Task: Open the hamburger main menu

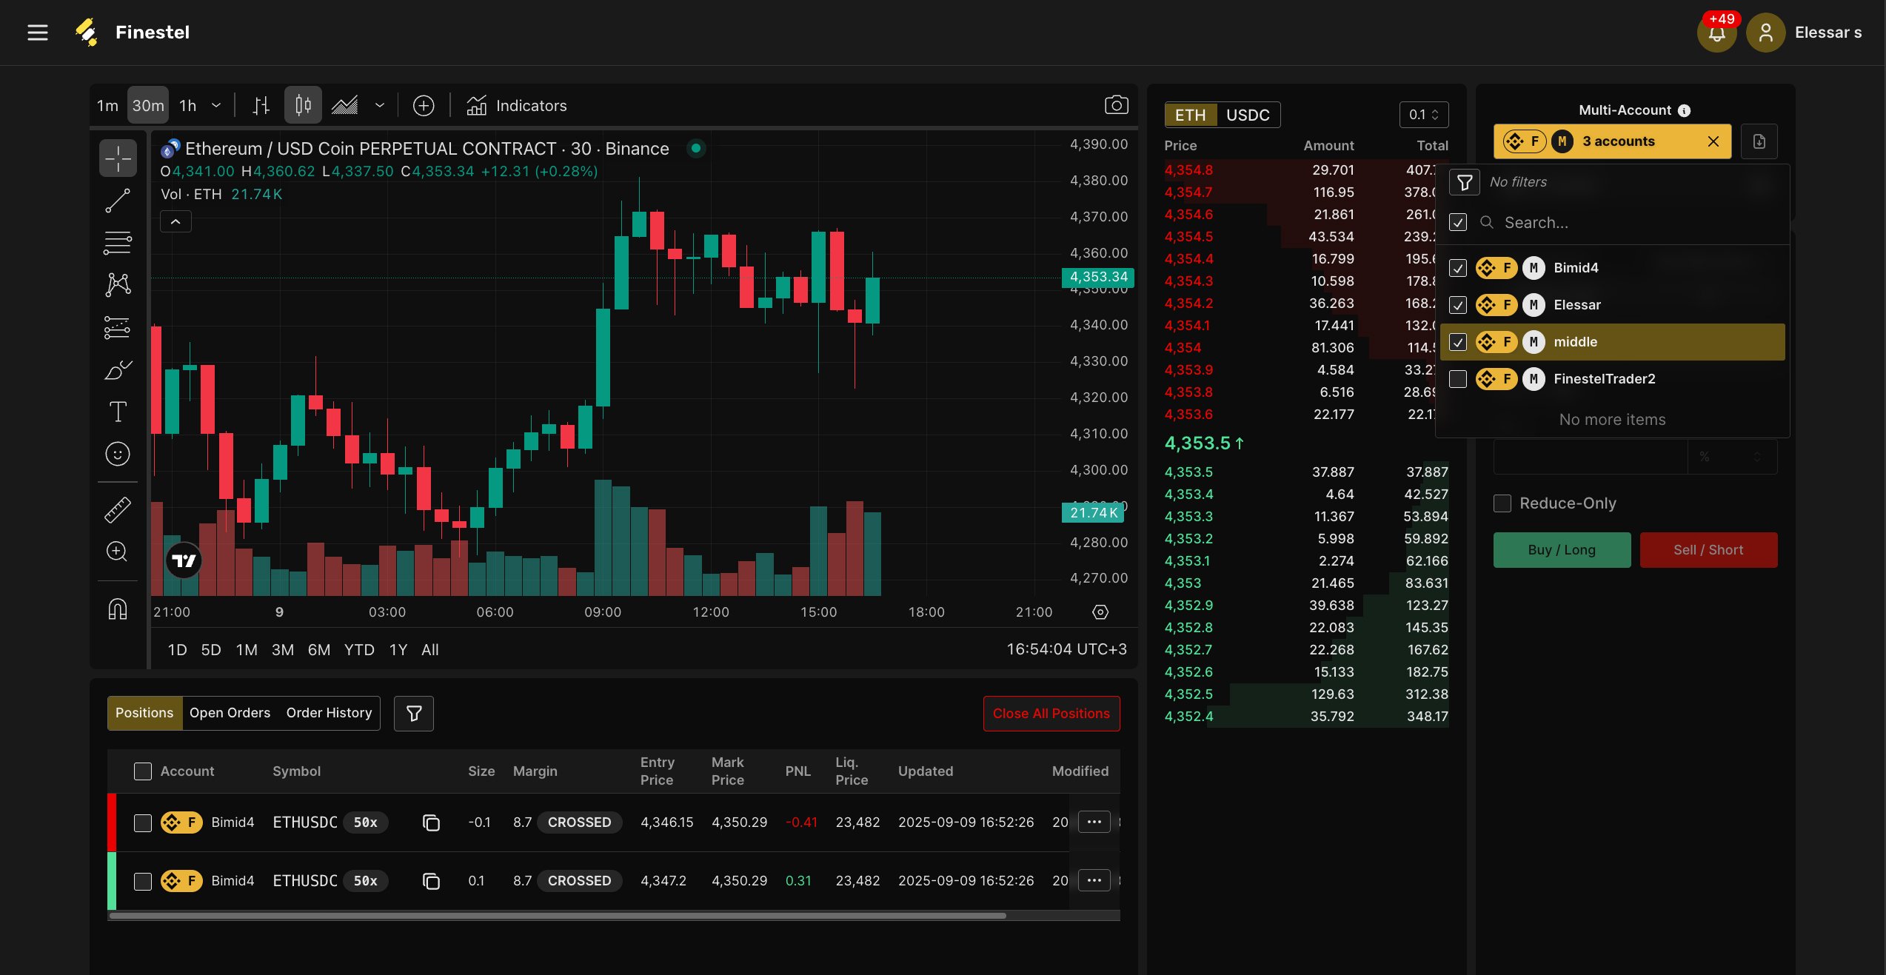Action: coord(38,33)
